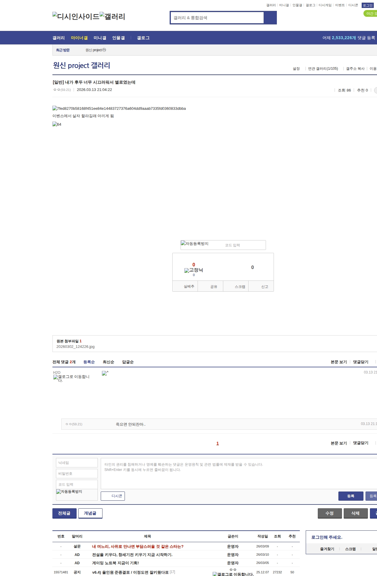Switch to the 전체글 tab
The image size is (377, 576).
[64, 513]
